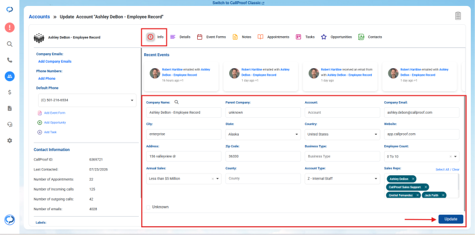The image size is (475, 235).
Task: Click Add Company Emails link
Action: coord(55,62)
